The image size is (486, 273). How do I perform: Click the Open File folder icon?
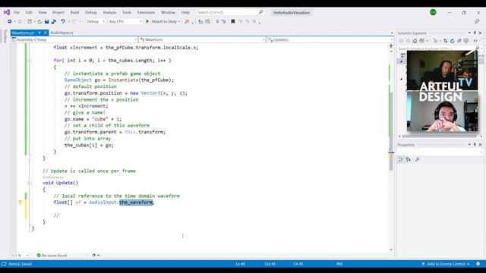point(39,22)
